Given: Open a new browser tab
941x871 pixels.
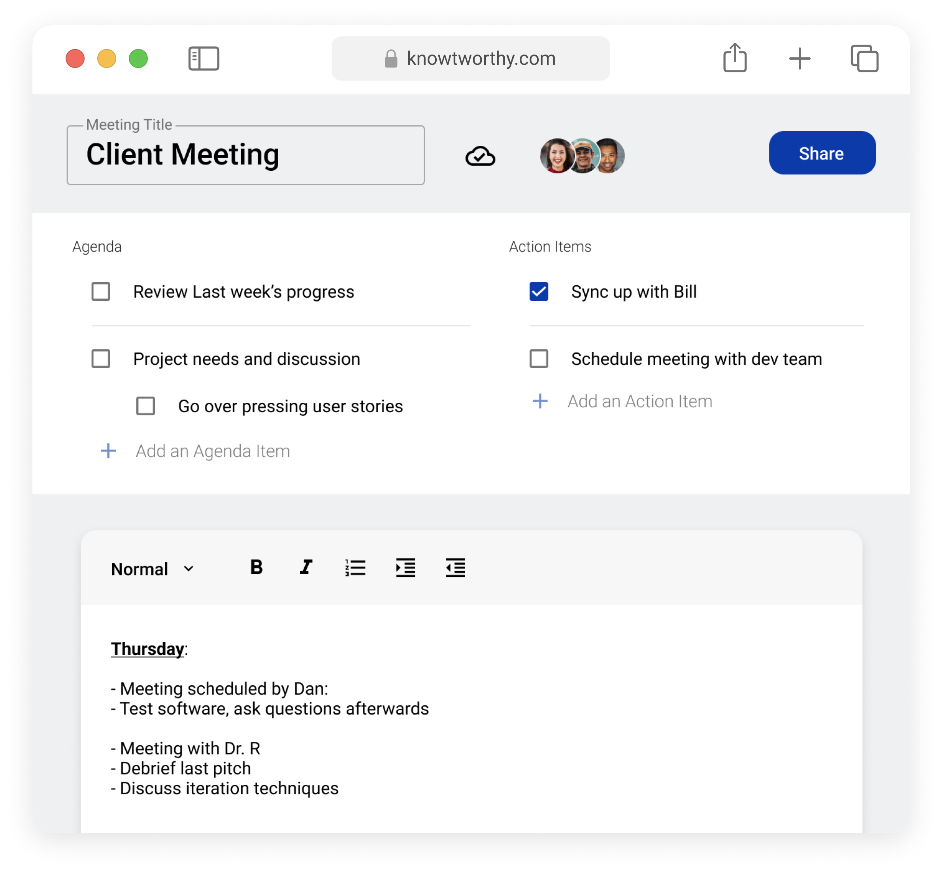Looking at the screenshot, I should (x=799, y=58).
